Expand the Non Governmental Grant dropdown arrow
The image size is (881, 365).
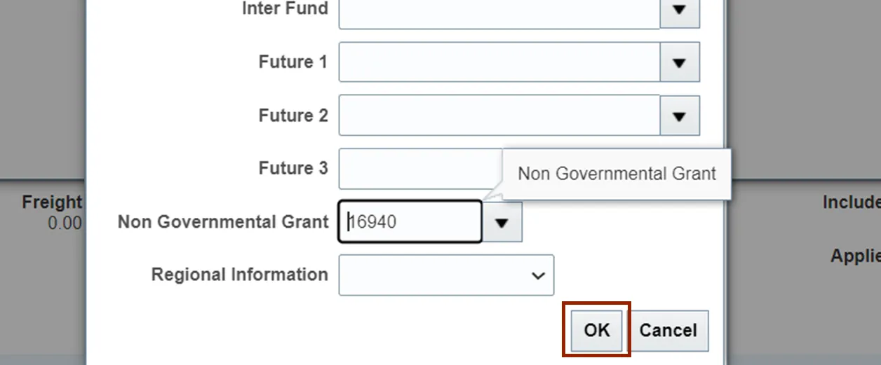502,222
